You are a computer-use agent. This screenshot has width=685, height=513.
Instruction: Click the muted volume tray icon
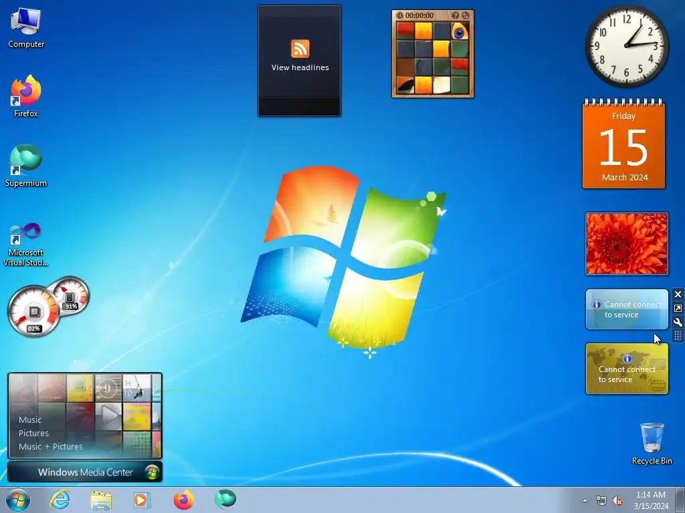(x=617, y=501)
